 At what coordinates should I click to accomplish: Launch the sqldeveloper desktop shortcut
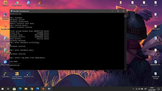pyautogui.click(x=5, y=39)
